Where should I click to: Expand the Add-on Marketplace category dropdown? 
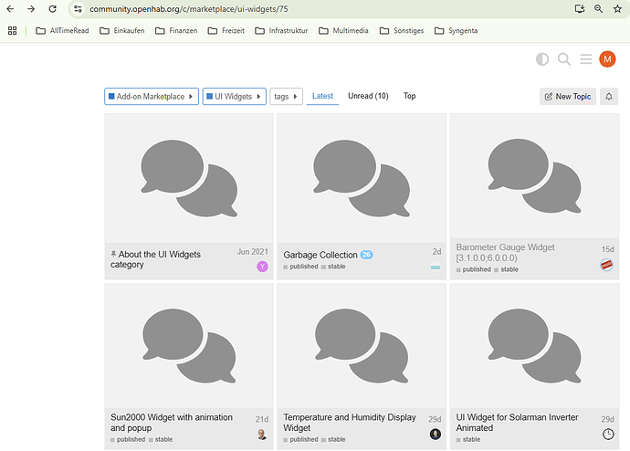click(152, 96)
